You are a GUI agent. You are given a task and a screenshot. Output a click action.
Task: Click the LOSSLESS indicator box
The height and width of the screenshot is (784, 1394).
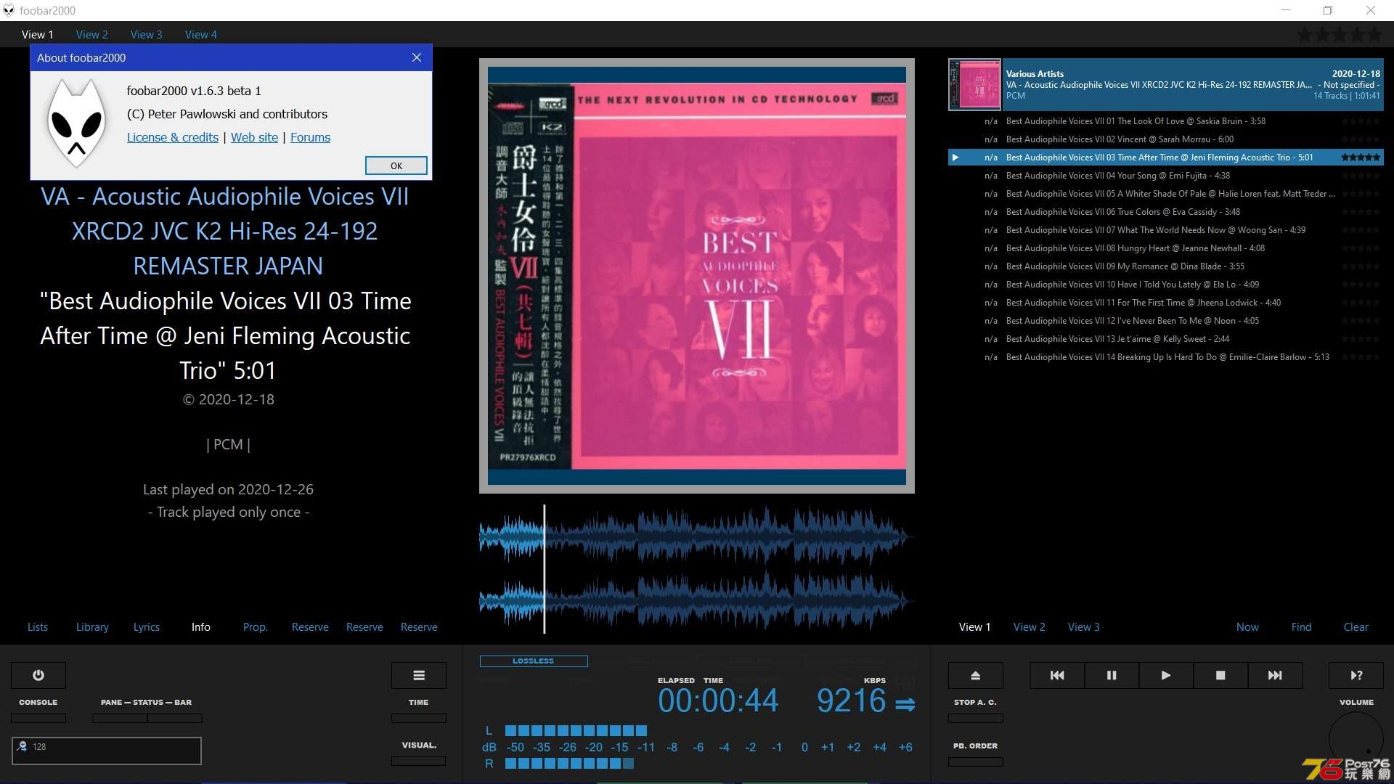tap(534, 661)
